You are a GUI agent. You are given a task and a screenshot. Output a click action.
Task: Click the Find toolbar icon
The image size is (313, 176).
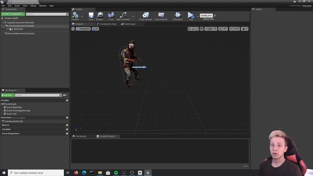coord(111,16)
